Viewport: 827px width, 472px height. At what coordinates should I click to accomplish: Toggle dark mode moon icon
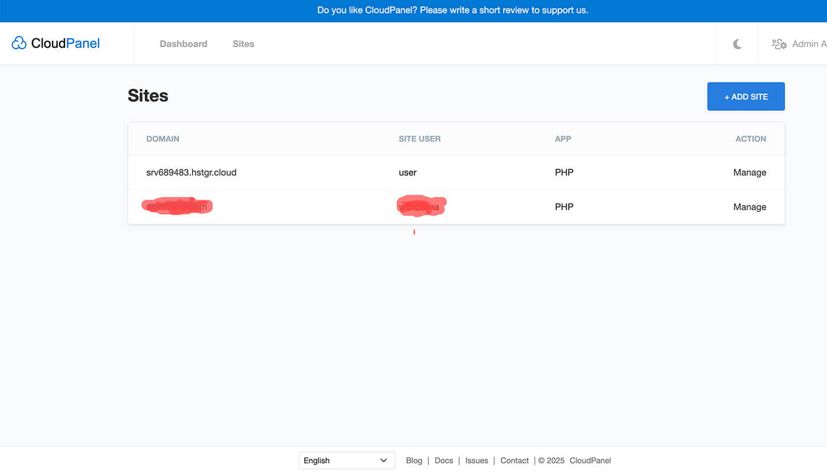click(737, 44)
